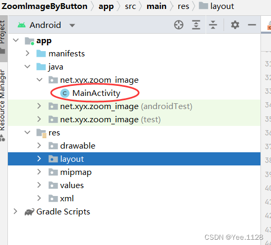271x245 pixels.
Task: Click the res resources folder icon
Action: (41, 133)
